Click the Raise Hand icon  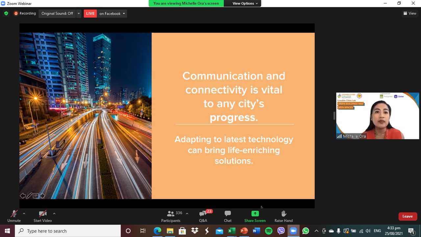click(284, 216)
